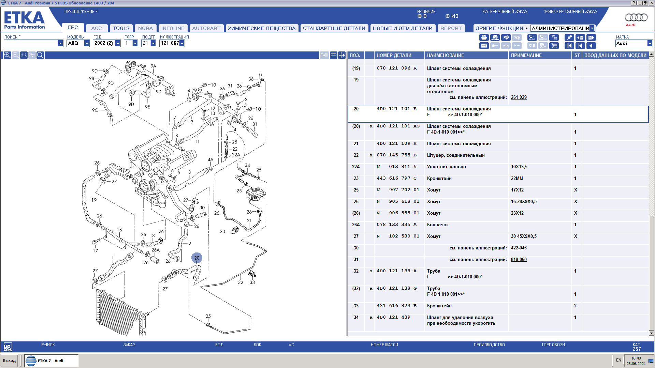Open the ХИМИЧЕСКИЕ ВЕЩЕСТВА tab

262,28
